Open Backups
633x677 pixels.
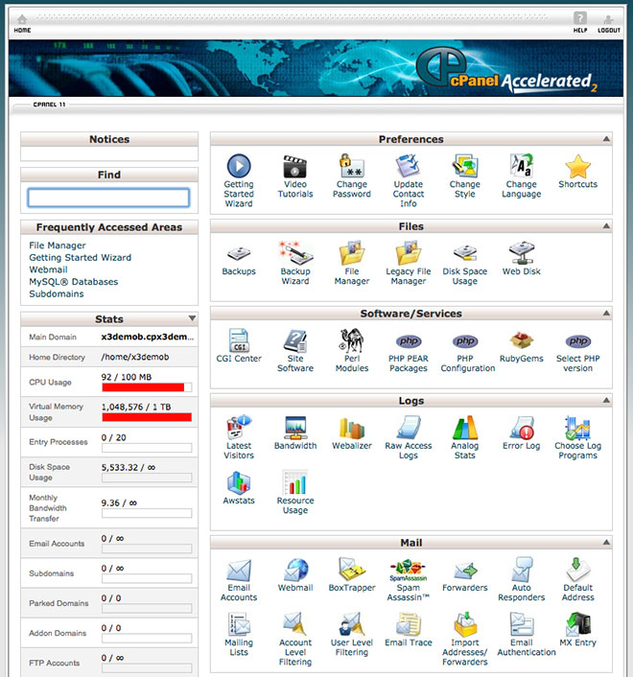click(239, 253)
